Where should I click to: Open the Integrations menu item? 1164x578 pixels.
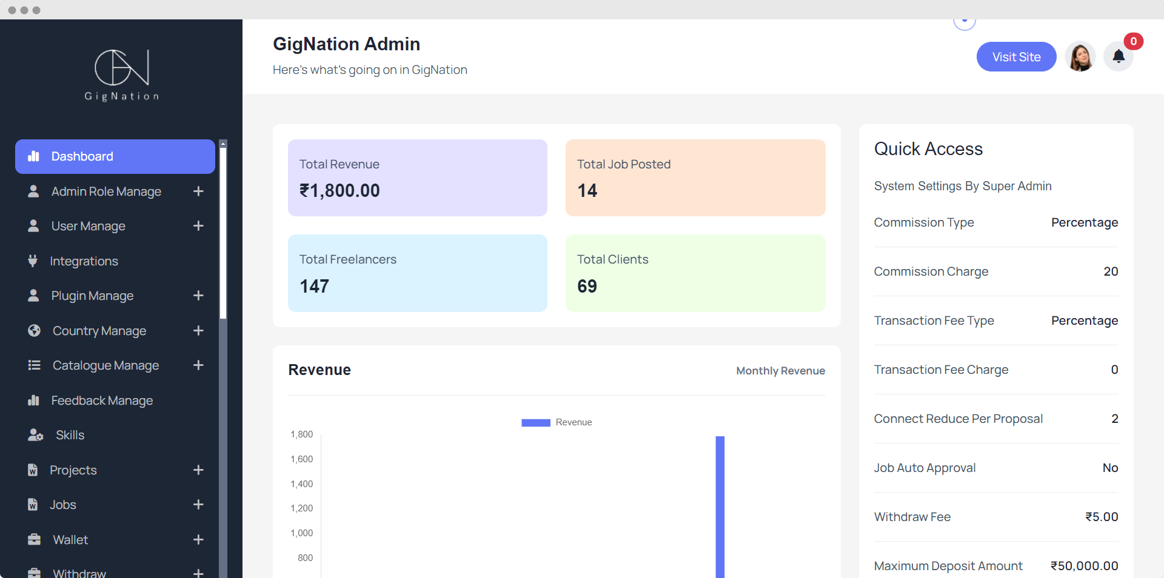[x=115, y=261]
